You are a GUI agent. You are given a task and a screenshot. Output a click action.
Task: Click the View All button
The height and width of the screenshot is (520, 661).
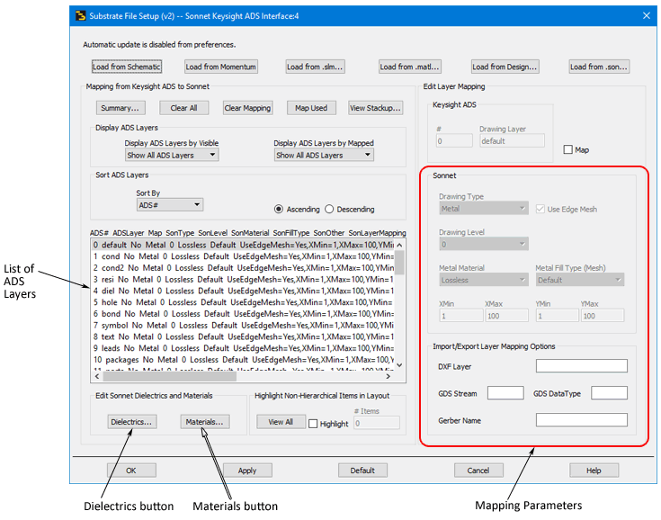coord(281,422)
